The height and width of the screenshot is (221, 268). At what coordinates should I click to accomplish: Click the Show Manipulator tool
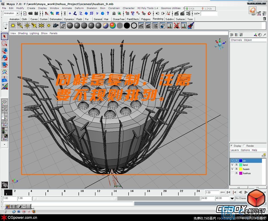pos(5,87)
